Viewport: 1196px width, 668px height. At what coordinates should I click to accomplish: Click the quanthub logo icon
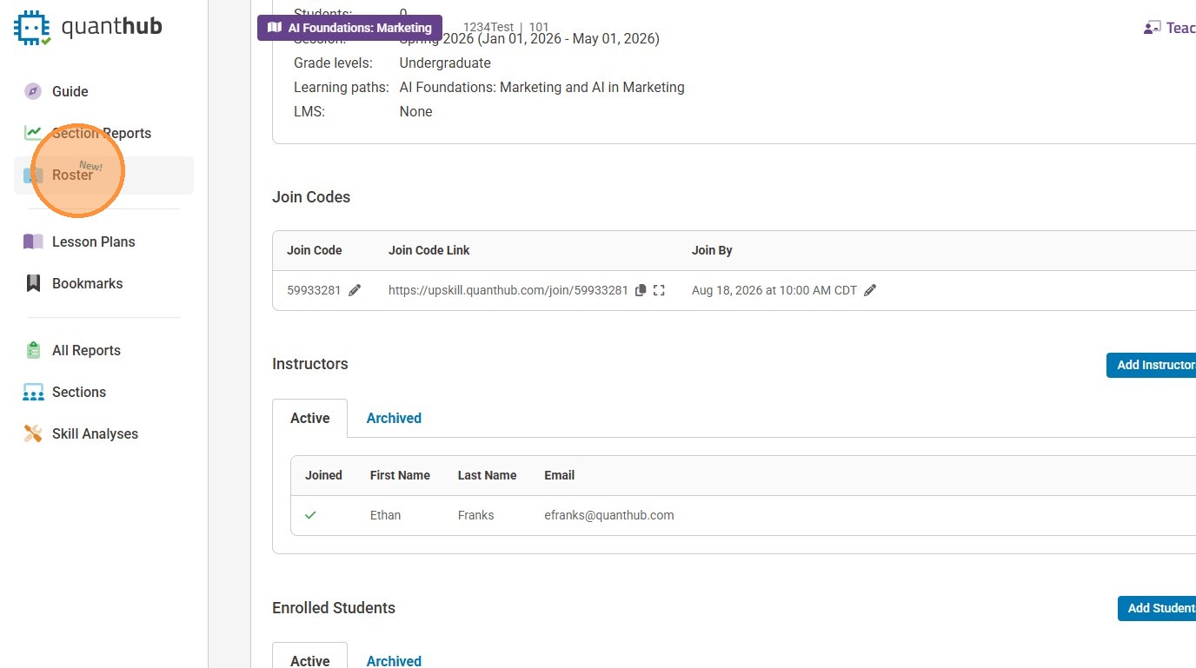[33, 27]
